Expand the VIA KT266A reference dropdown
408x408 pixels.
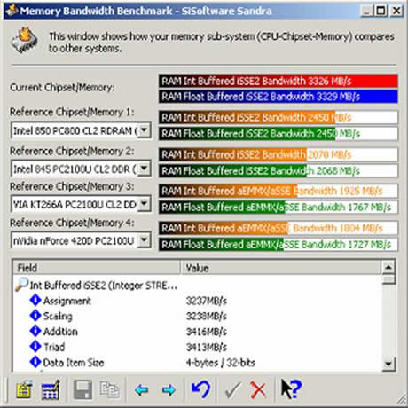pyautogui.click(x=145, y=204)
